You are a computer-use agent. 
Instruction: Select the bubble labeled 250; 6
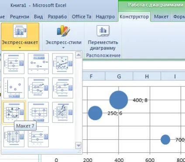(95, 113)
